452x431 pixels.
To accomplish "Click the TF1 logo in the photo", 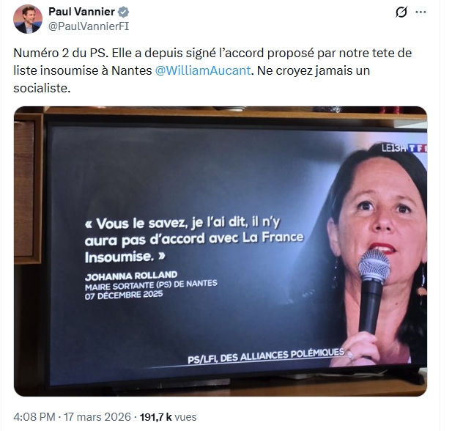I will point(418,148).
